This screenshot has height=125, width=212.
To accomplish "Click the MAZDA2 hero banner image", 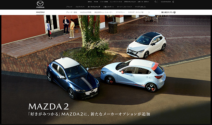I will pos(106,69).
